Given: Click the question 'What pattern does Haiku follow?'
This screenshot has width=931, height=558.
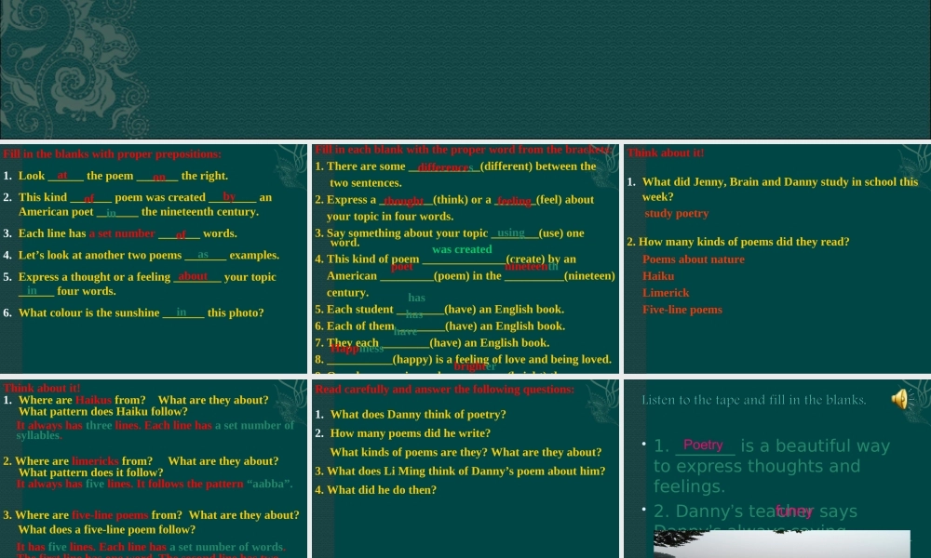Looking at the screenshot, I should click(103, 412).
